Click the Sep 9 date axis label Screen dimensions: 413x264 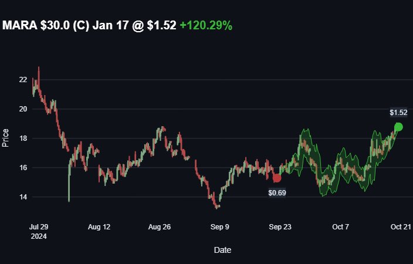point(219,227)
